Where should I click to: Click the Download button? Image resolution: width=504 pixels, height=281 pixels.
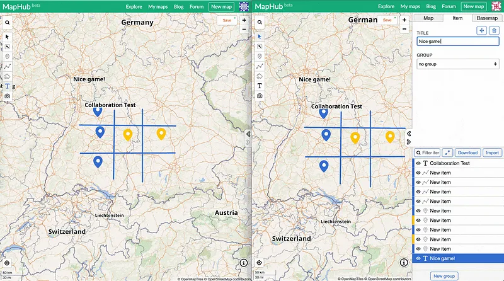[467, 152]
